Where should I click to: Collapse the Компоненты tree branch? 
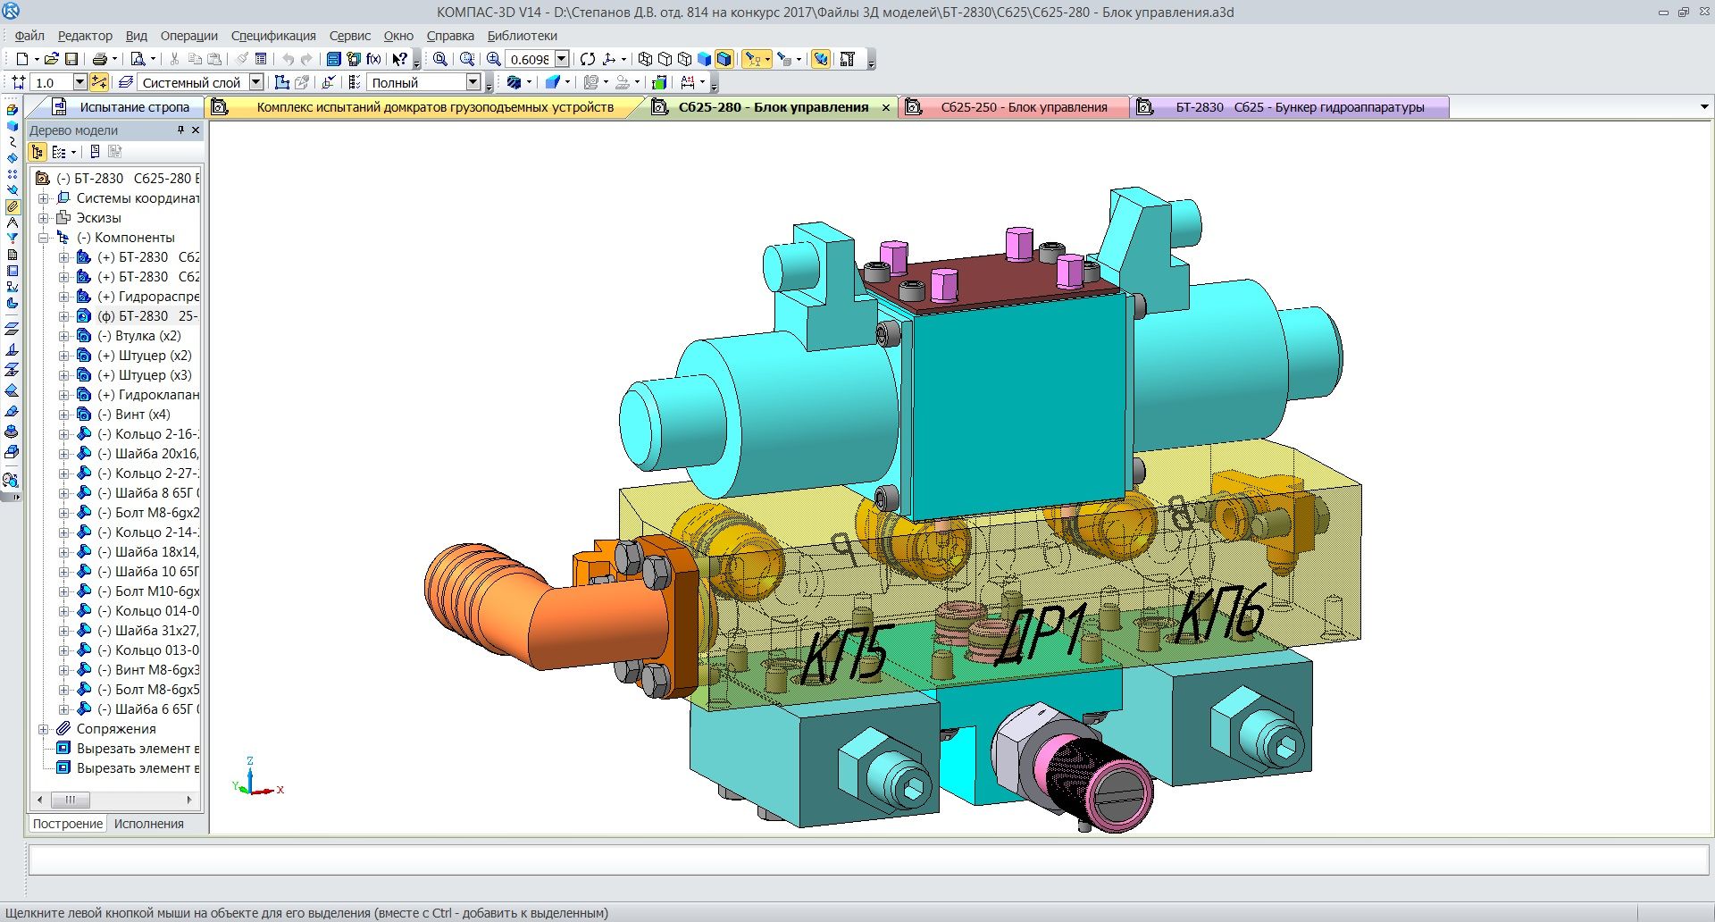tap(43, 238)
